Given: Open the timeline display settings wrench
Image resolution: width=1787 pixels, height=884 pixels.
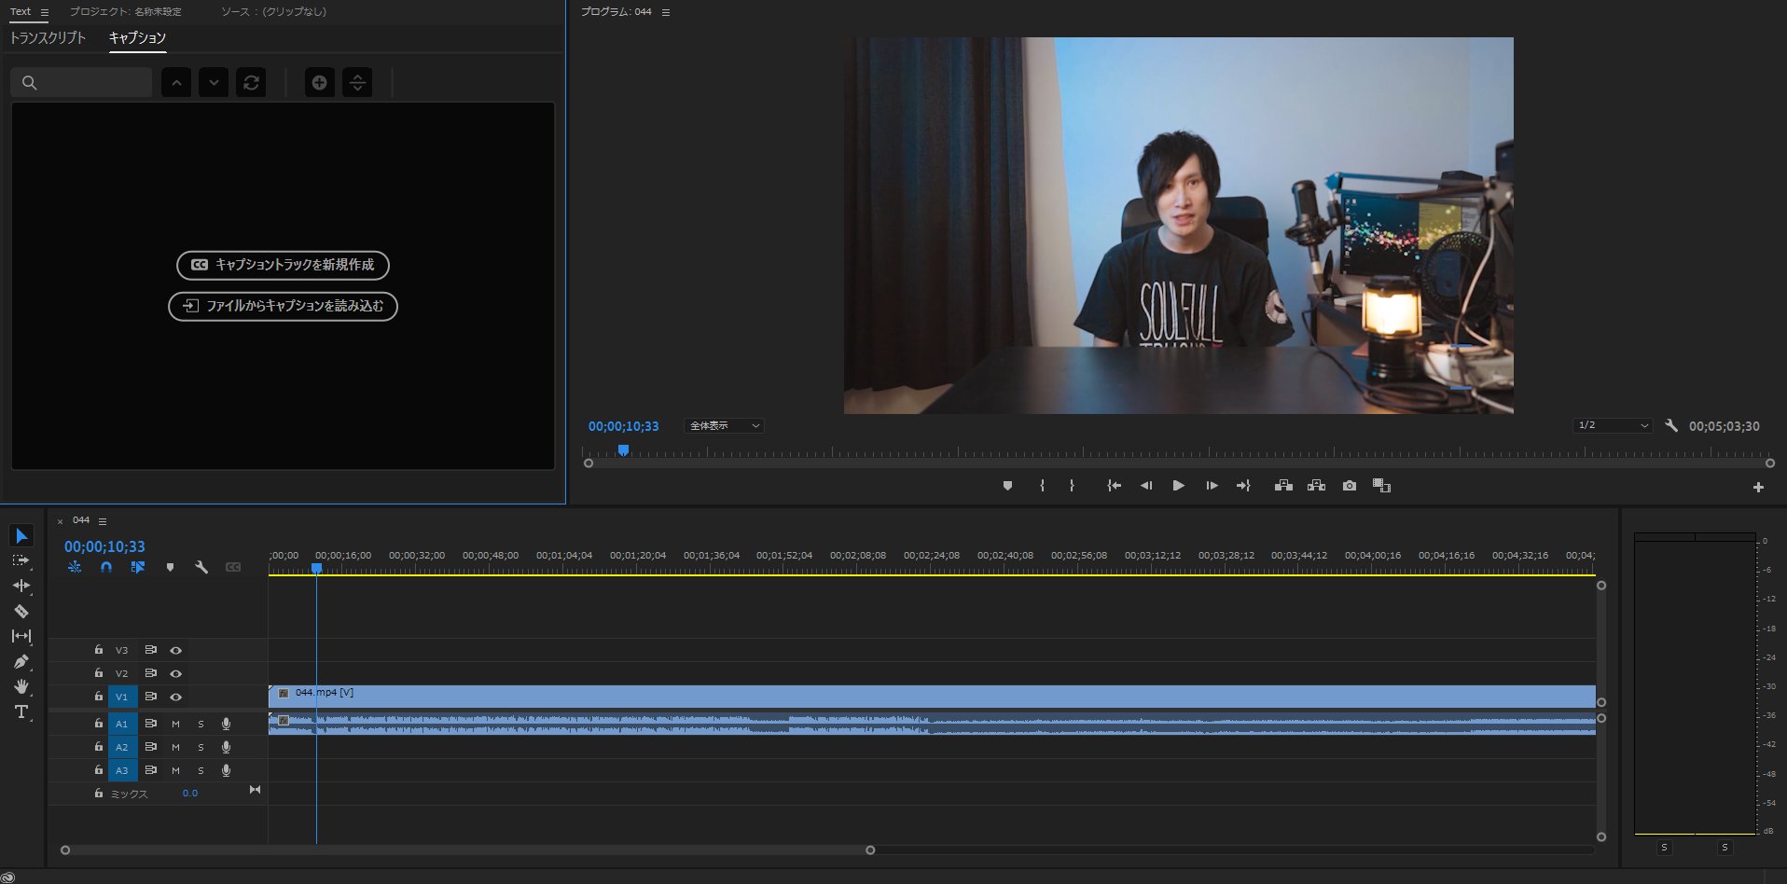Looking at the screenshot, I should (x=202, y=567).
